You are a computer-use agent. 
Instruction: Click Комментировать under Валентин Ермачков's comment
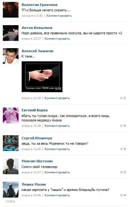tap(59, 16)
